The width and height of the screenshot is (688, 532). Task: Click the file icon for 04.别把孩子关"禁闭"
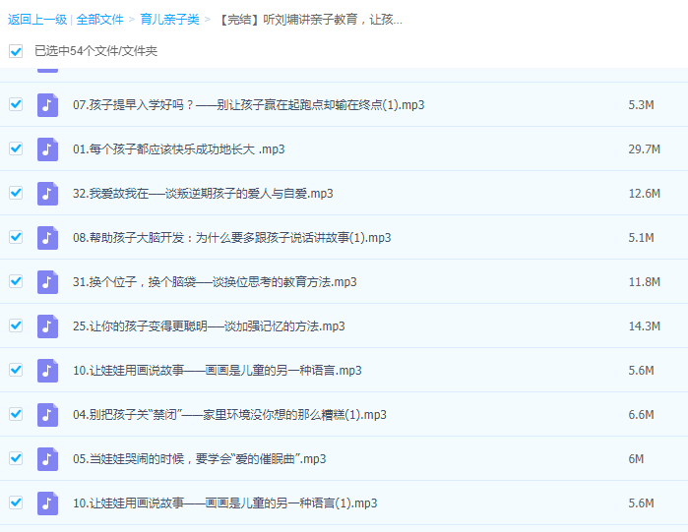pyautogui.click(x=47, y=414)
